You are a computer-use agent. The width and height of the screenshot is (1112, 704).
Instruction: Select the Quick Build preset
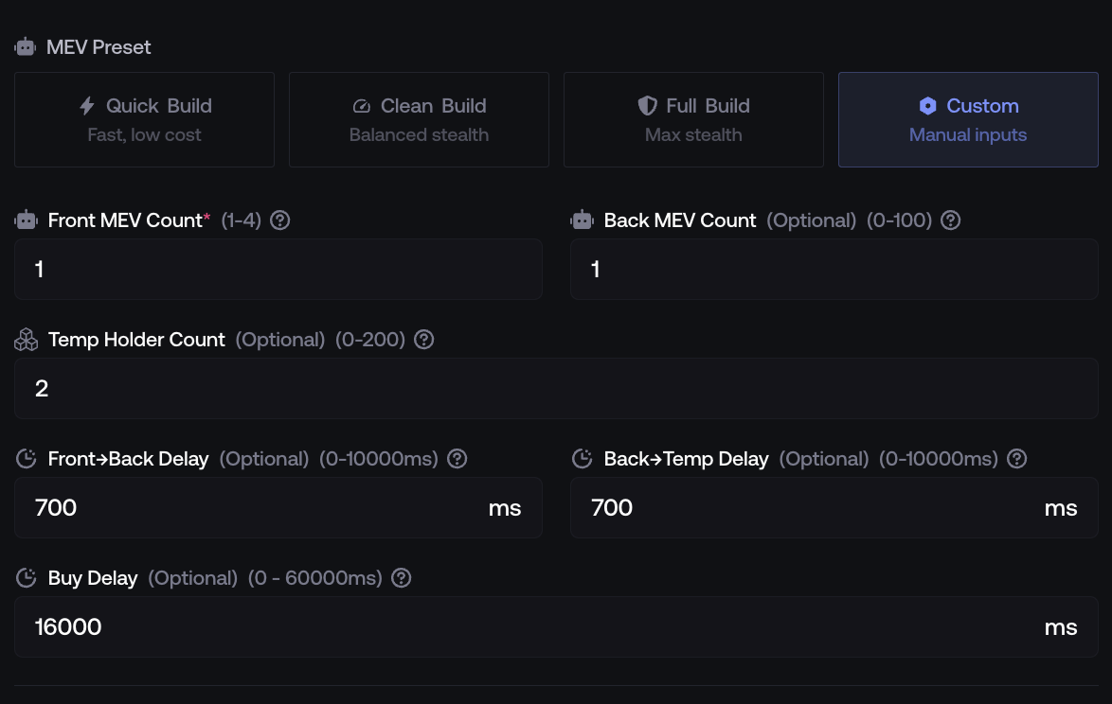144,120
